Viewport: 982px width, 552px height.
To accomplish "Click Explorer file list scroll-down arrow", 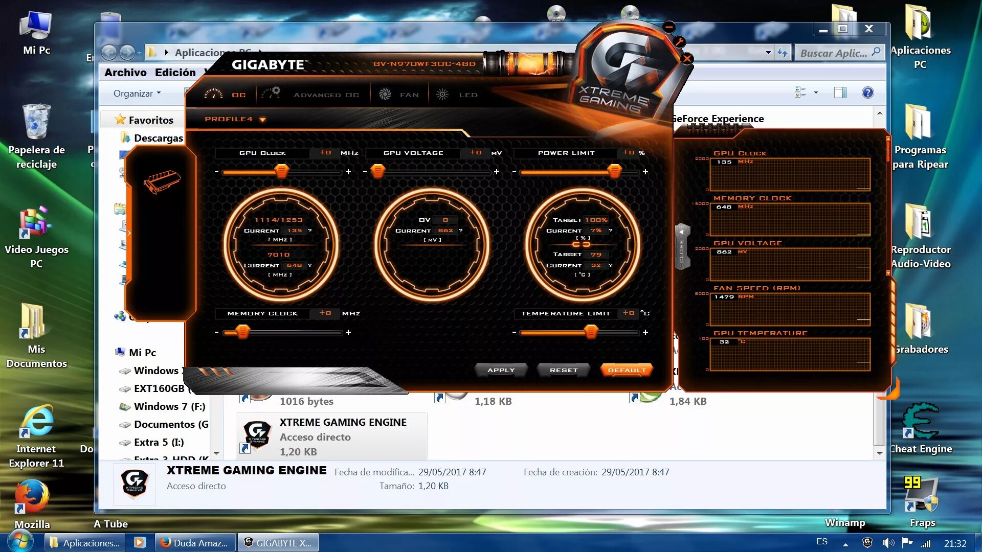I will click(x=880, y=453).
